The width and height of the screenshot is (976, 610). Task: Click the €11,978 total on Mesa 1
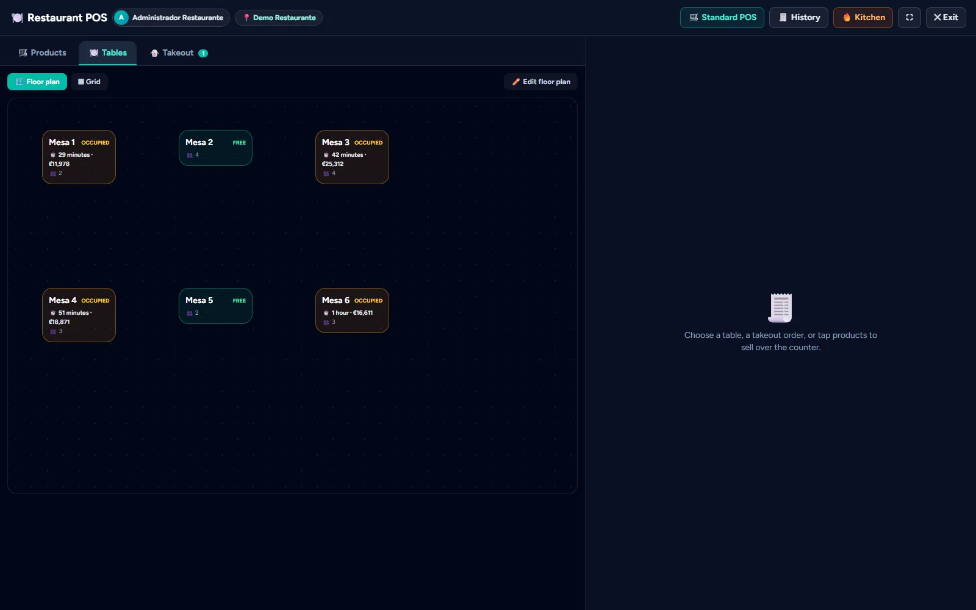(x=59, y=164)
